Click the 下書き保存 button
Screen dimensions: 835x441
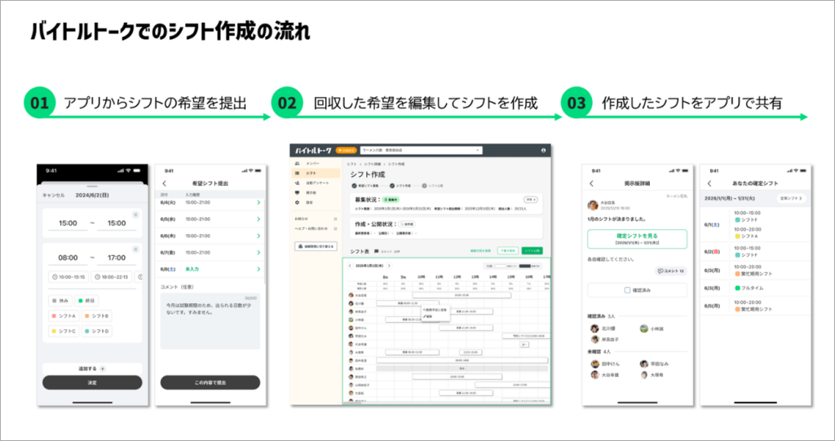pyautogui.click(x=507, y=250)
